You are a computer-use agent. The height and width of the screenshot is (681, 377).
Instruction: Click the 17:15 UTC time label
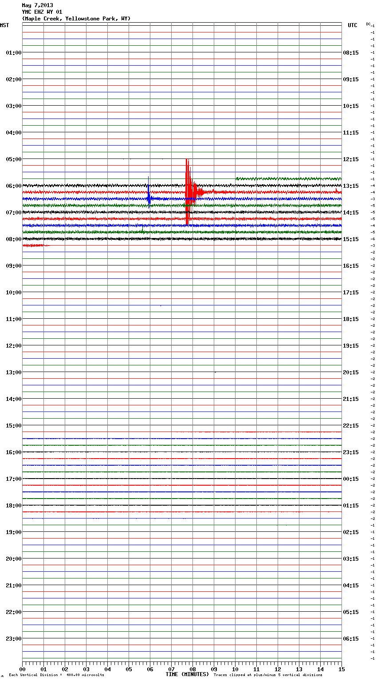(x=351, y=293)
